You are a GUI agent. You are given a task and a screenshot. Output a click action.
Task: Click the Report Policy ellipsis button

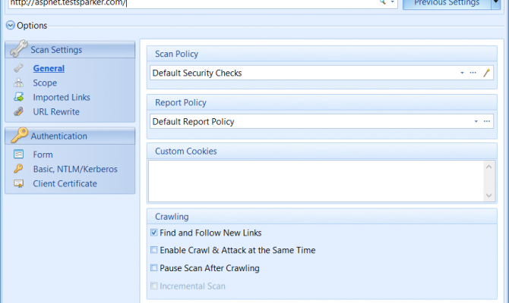point(486,121)
